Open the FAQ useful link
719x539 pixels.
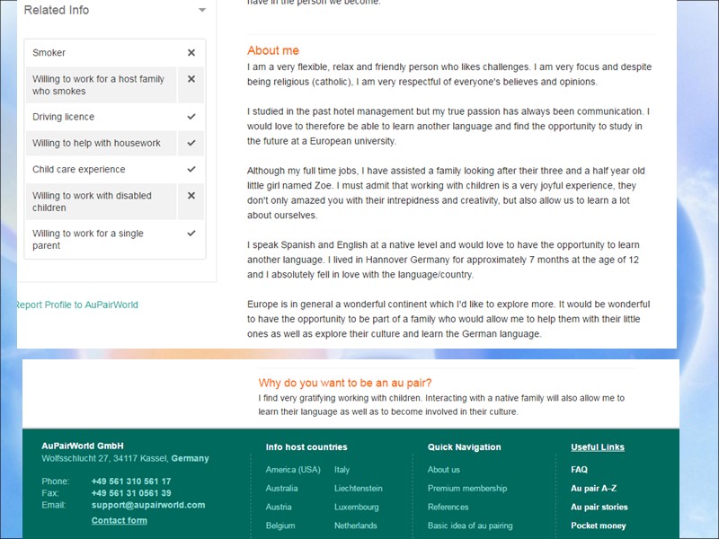click(579, 469)
